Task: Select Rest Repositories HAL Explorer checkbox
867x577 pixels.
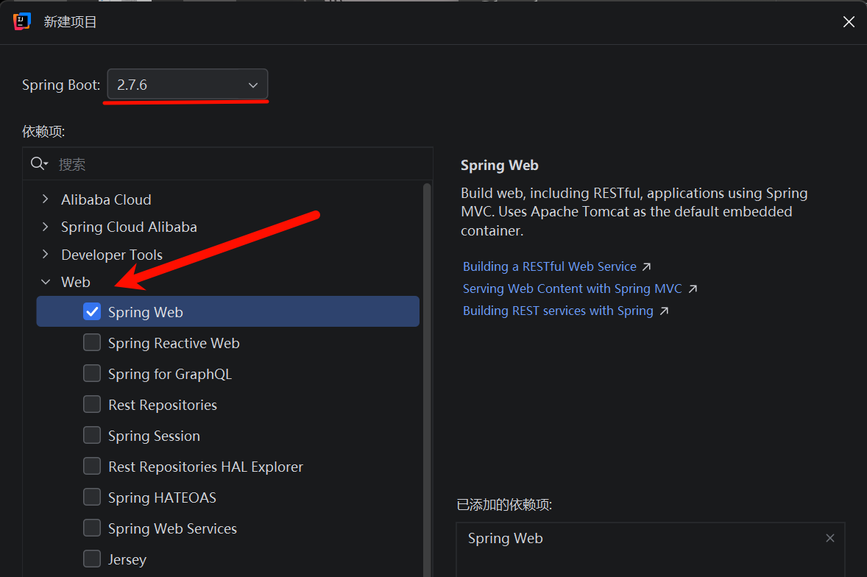Action: [92, 467]
